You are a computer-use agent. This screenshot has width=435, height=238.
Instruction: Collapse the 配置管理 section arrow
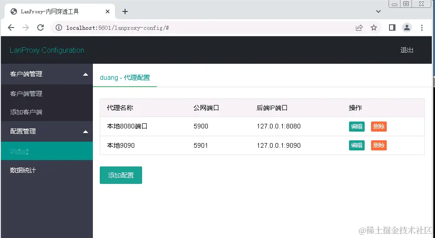86,132
